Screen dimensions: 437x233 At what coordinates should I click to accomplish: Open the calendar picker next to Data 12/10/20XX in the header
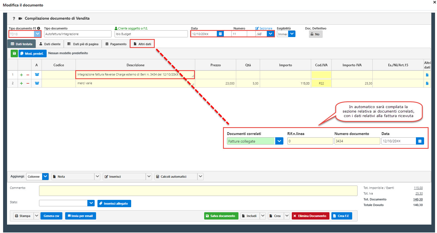coord(220,34)
